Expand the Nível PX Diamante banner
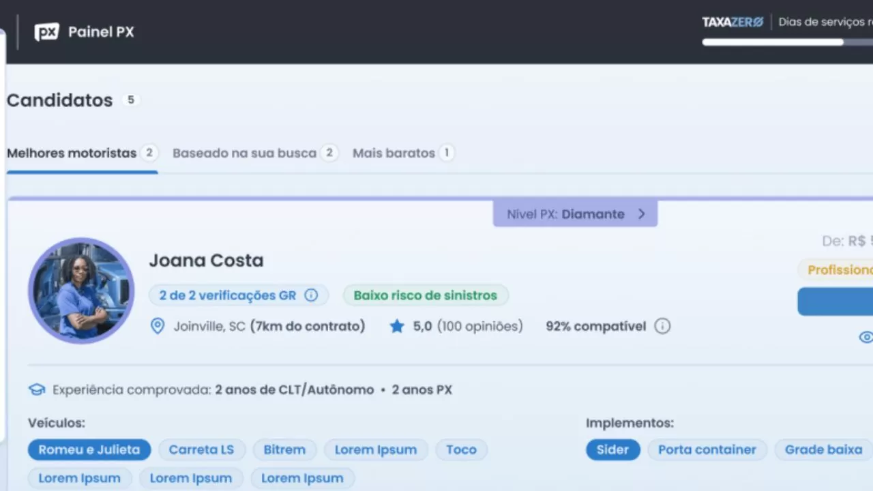 click(575, 214)
